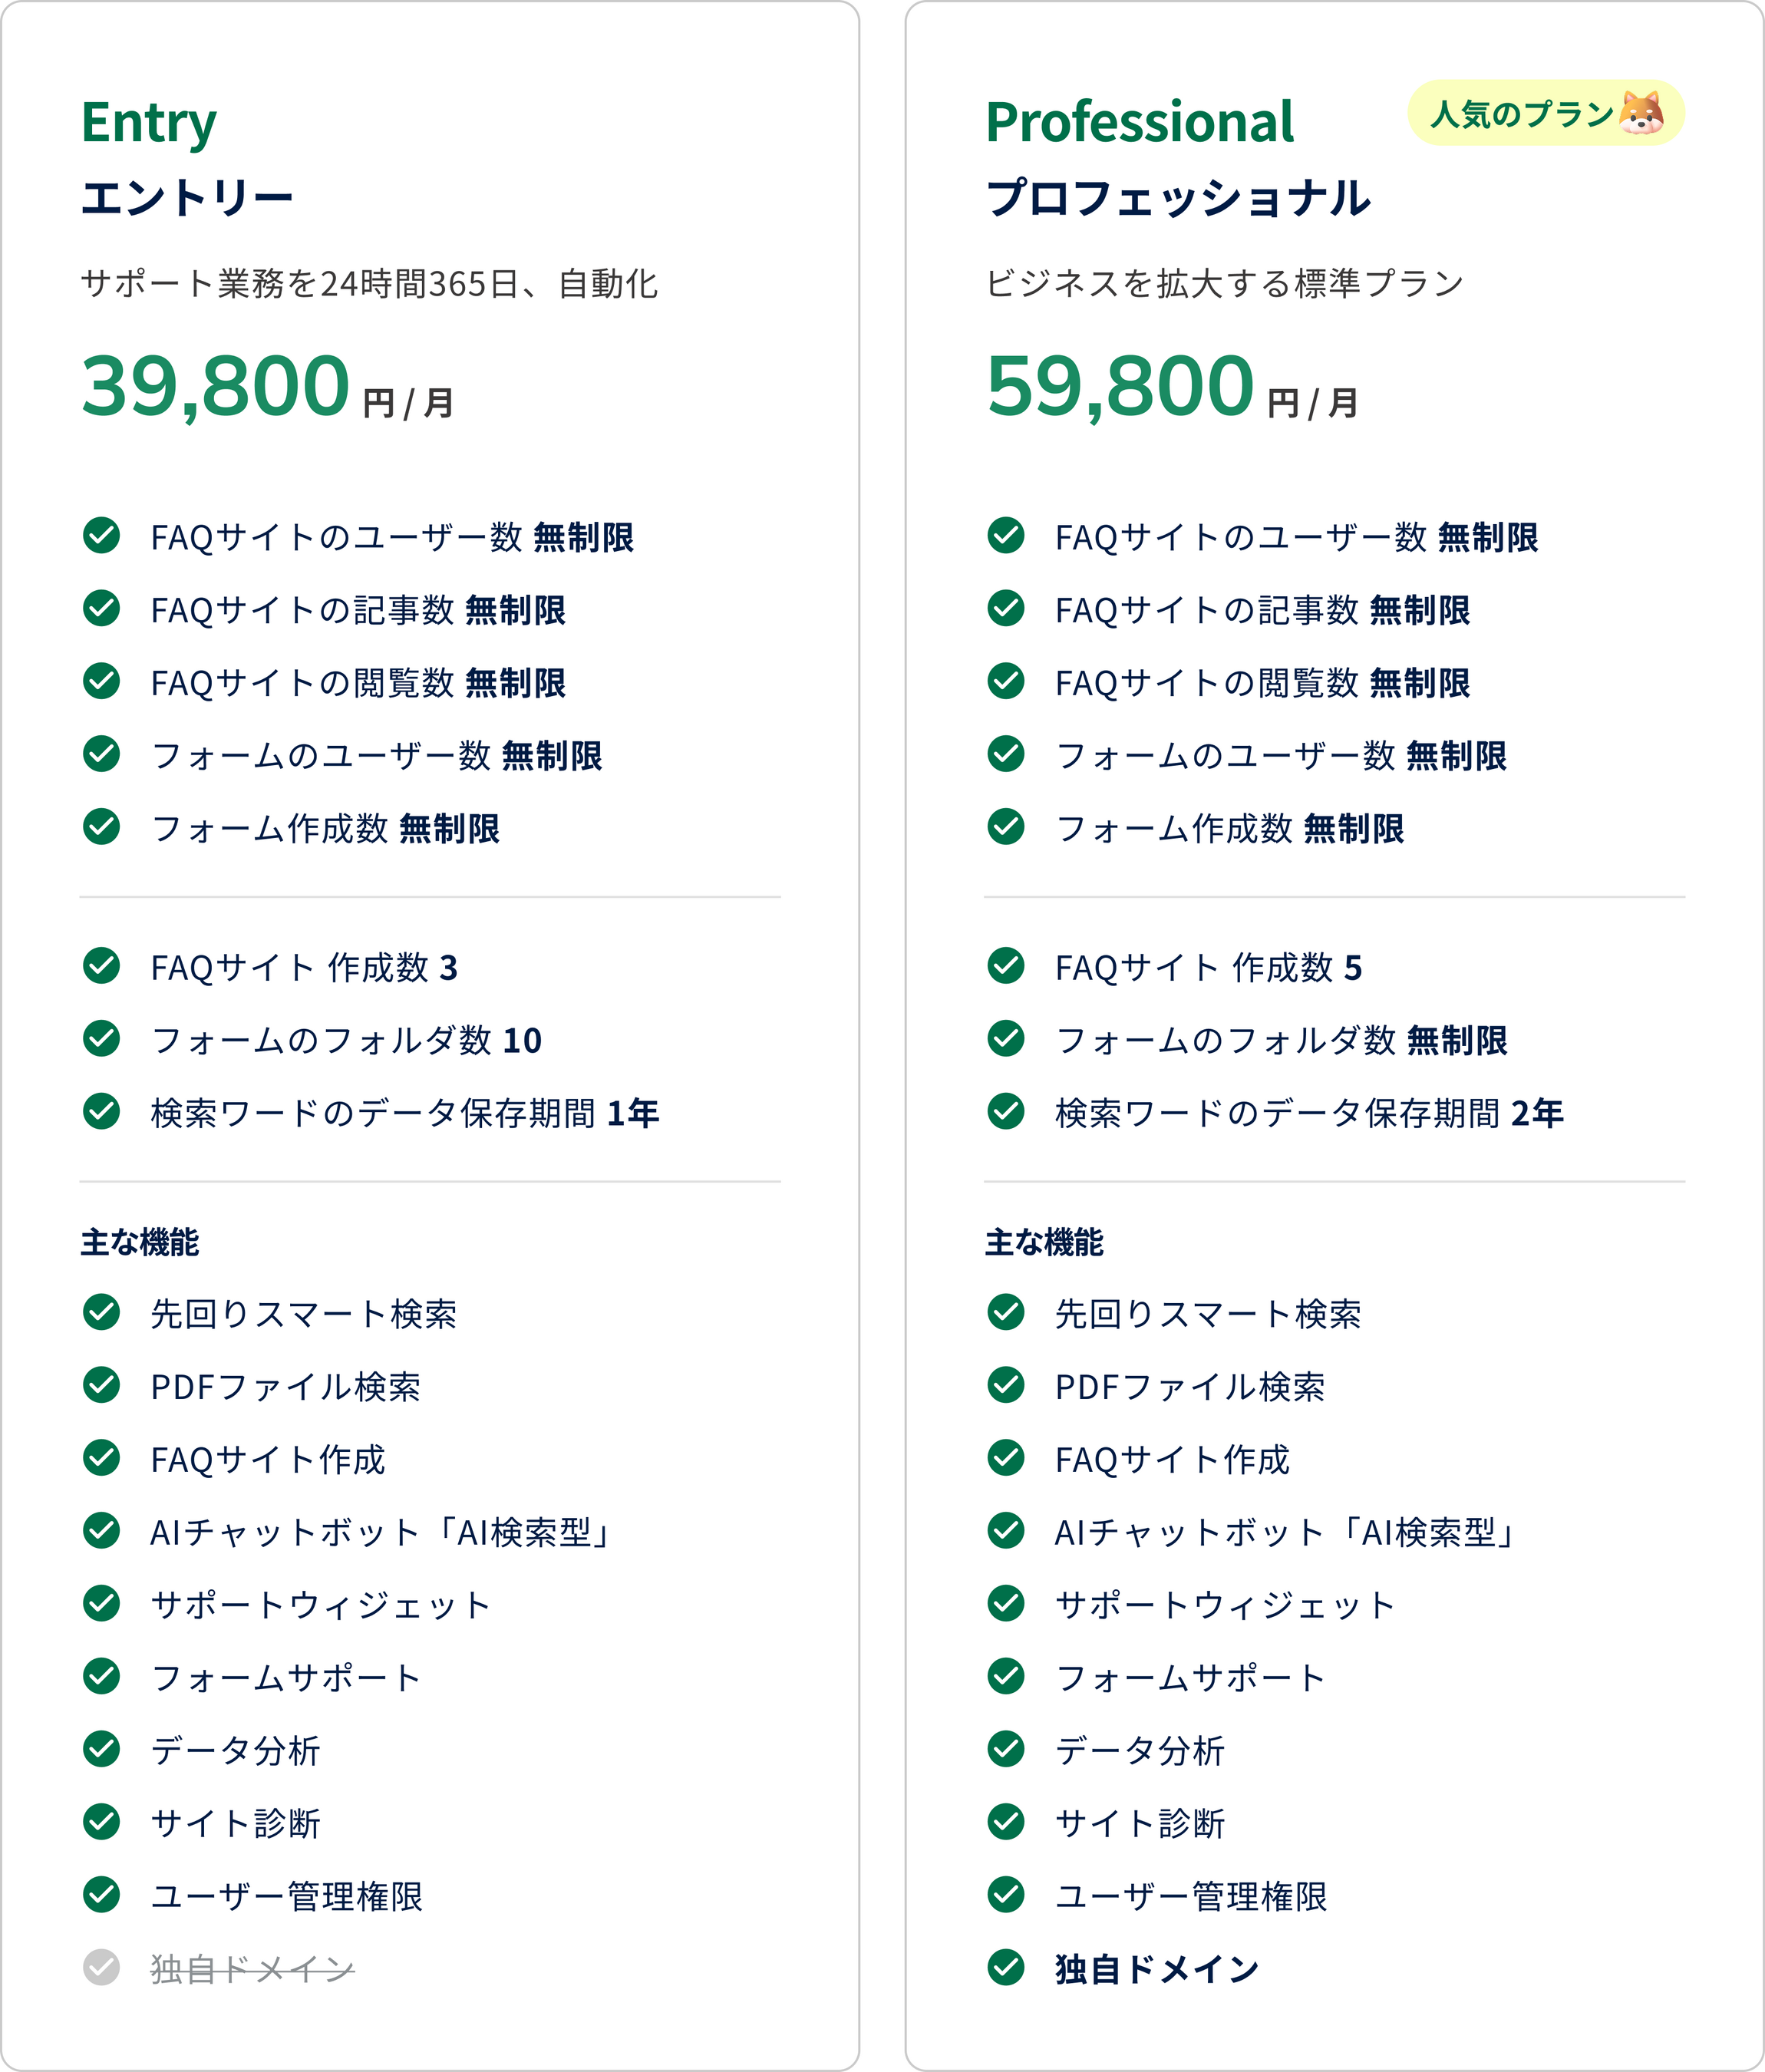The width and height of the screenshot is (1765, 2072).
Task: Click the Professional plan title
Action: 1139,123
